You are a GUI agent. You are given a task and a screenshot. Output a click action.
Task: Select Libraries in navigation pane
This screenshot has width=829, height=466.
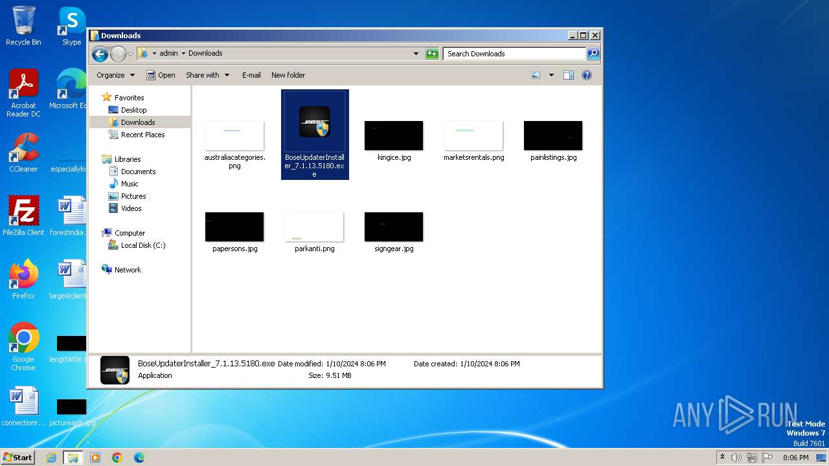(128, 159)
